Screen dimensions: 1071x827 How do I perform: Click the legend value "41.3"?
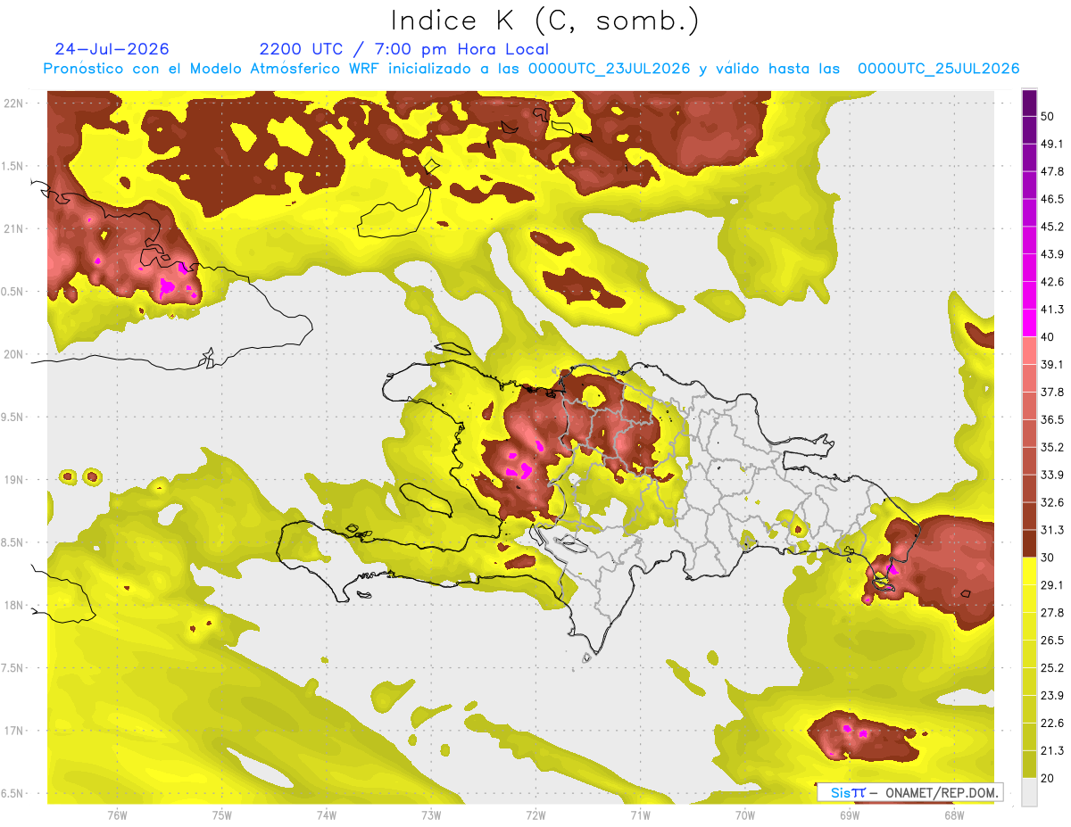click(x=1053, y=310)
